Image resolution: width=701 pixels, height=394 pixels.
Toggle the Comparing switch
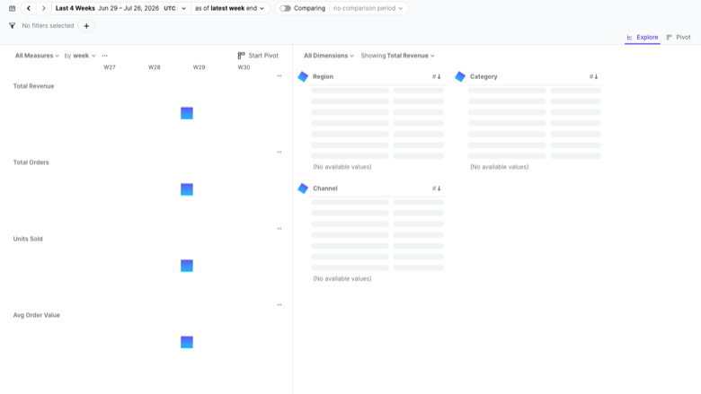[x=285, y=8]
